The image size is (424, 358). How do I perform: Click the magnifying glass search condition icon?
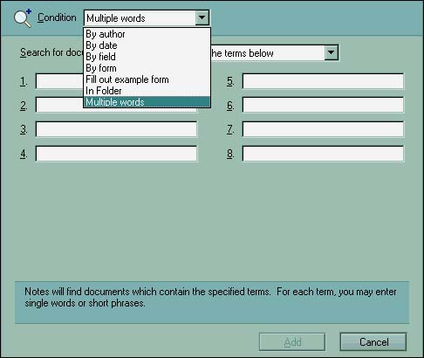click(x=23, y=18)
